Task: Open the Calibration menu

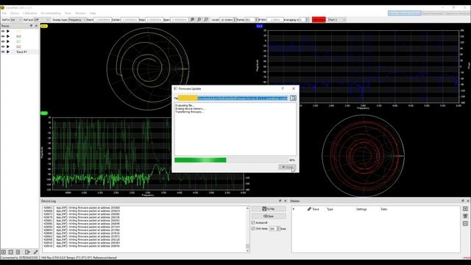Action: click(29, 13)
